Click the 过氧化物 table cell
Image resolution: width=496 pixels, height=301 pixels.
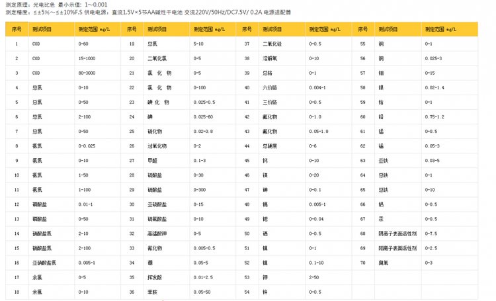156,146
